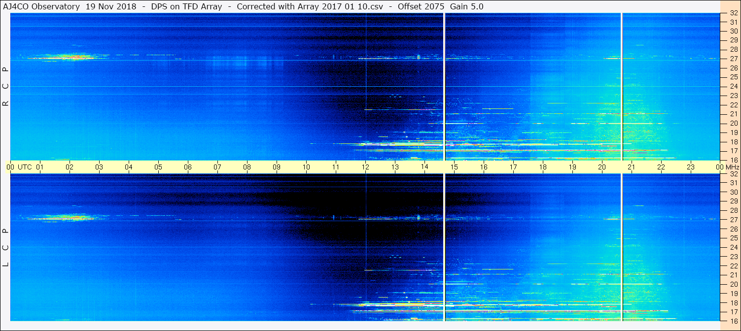Click the thin vertical line at 12 UTC in RCP
741x331 pixels.
(x=366, y=87)
